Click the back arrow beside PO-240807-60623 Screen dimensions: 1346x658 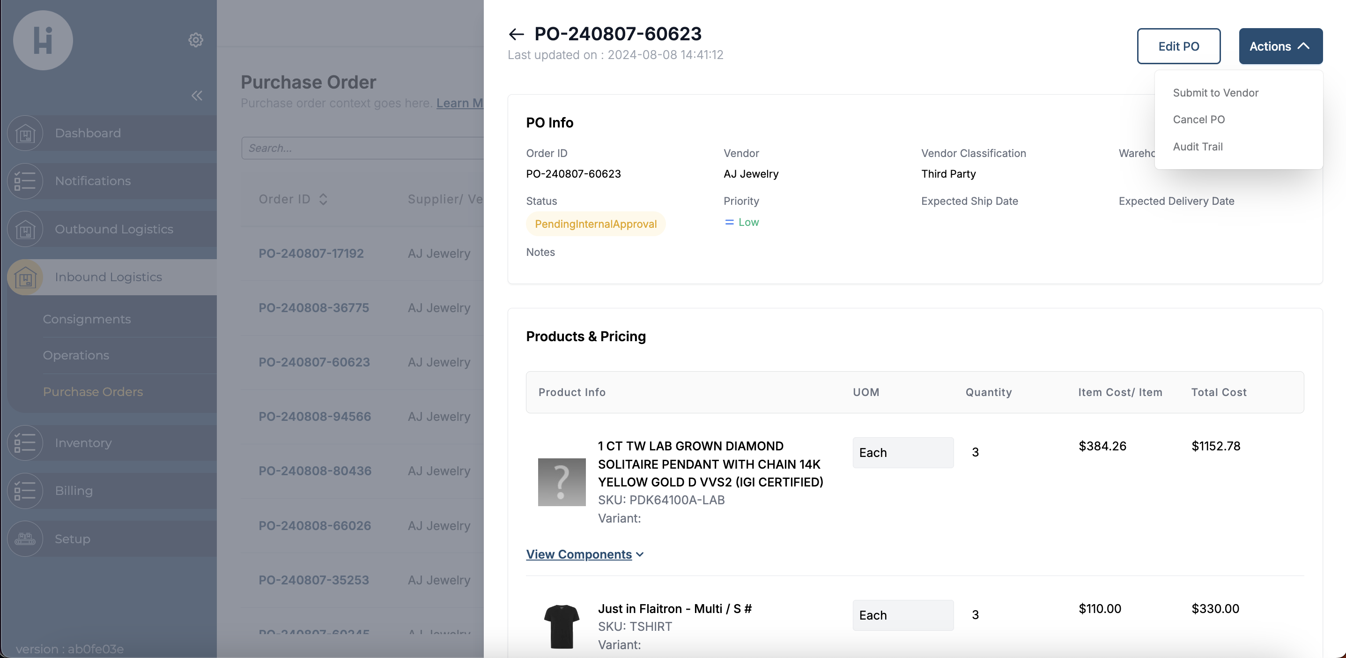(516, 34)
